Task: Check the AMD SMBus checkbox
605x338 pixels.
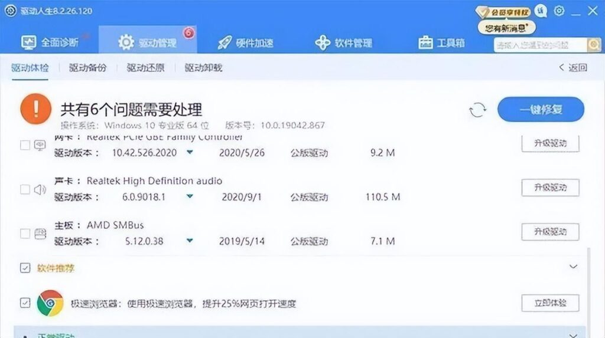Action: click(25, 234)
